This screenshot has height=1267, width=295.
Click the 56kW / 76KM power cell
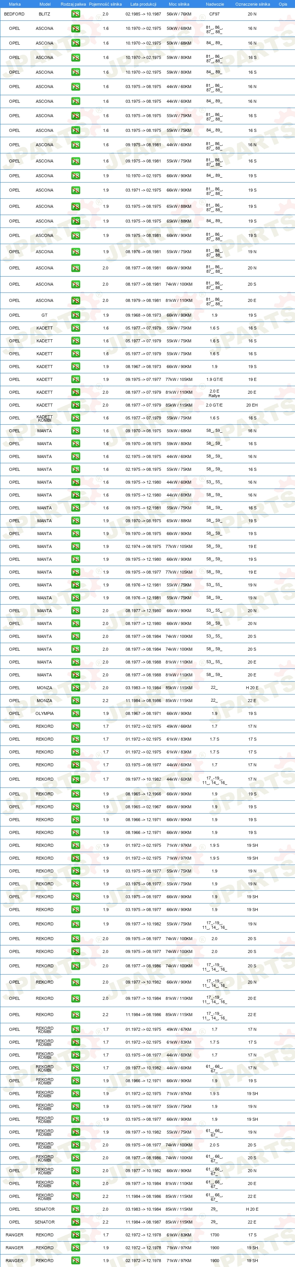coord(179,14)
